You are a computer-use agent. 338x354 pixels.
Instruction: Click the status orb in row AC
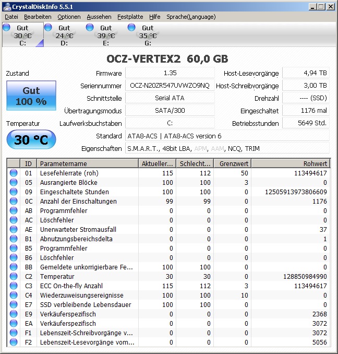[14, 220]
